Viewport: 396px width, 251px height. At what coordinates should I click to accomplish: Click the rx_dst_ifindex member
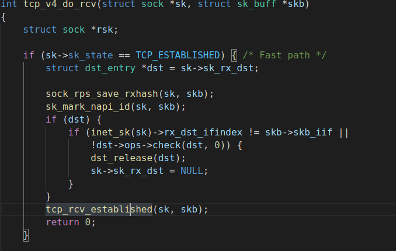pos(203,133)
